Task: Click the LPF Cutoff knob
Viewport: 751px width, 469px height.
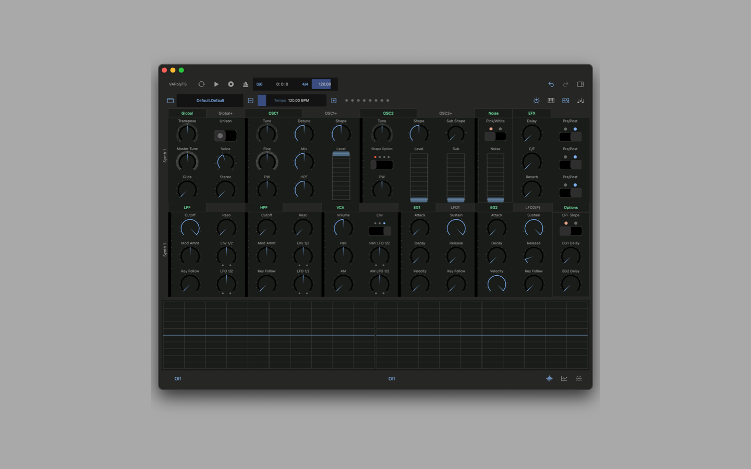Action: 190,228
